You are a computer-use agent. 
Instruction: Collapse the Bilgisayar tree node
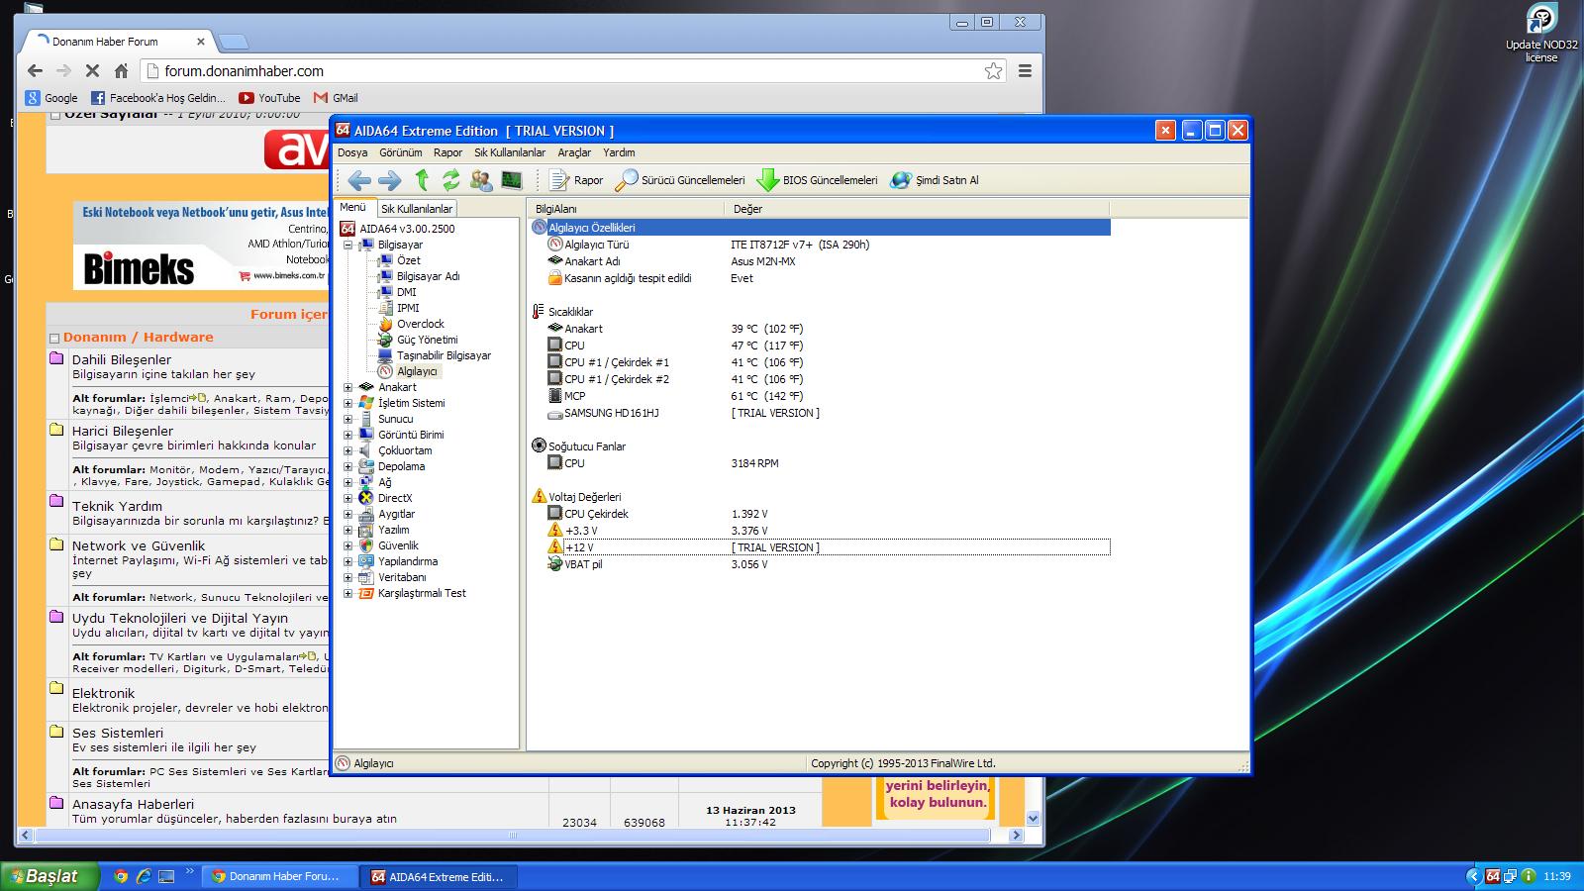click(x=347, y=245)
